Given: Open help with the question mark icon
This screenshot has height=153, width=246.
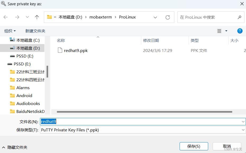Looking at the screenshot, I should (x=240, y=31).
